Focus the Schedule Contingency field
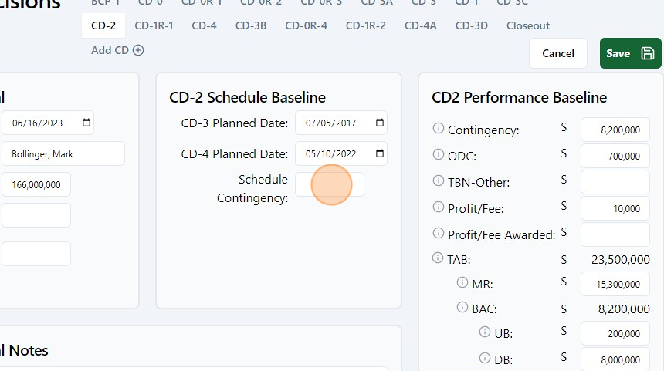 click(x=330, y=184)
